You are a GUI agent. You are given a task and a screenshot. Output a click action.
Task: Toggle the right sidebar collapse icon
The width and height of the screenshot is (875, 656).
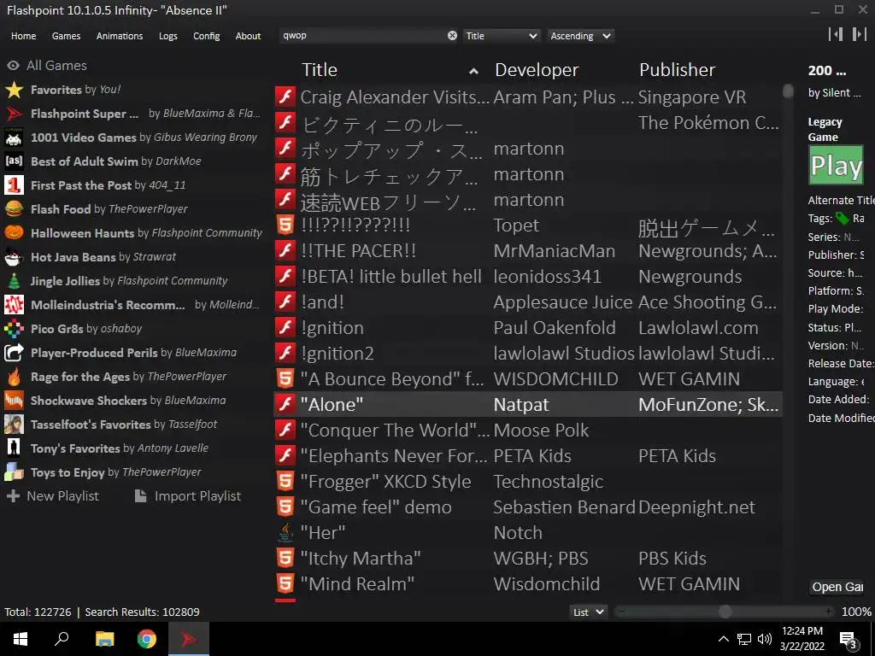860,34
